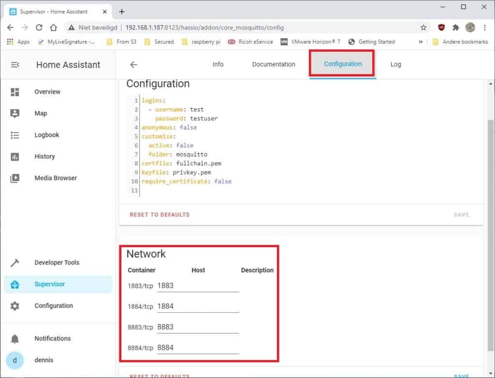The image size is (495, 378).
Task: Click the Developer Tools hammer icon
Action: click(x=15, y=263)
